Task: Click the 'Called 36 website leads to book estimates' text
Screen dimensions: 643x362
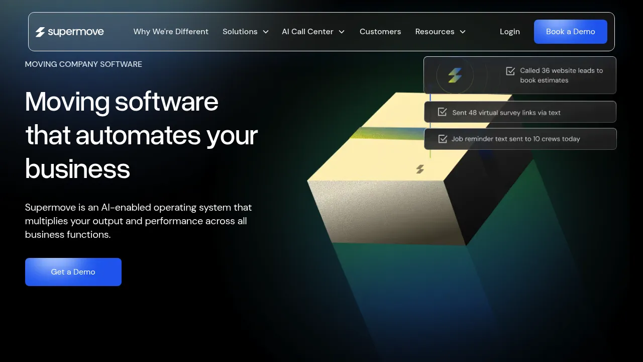Action: coord(562,75)
